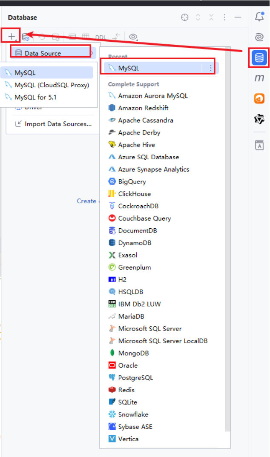Pick CockroachDB from the list
This screenshot has height=457, width=270.
(134, 206)
